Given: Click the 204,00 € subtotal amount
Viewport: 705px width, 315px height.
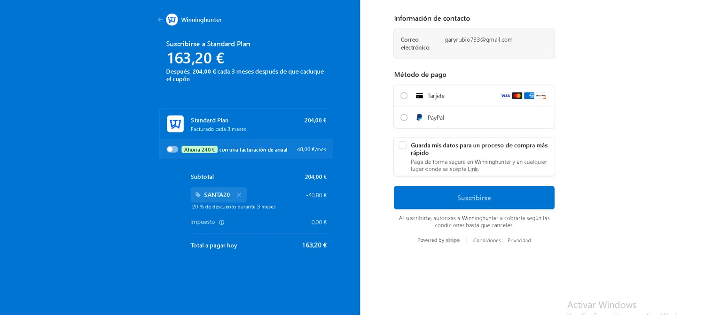Looking at the screenshot, I should point(316,177).
